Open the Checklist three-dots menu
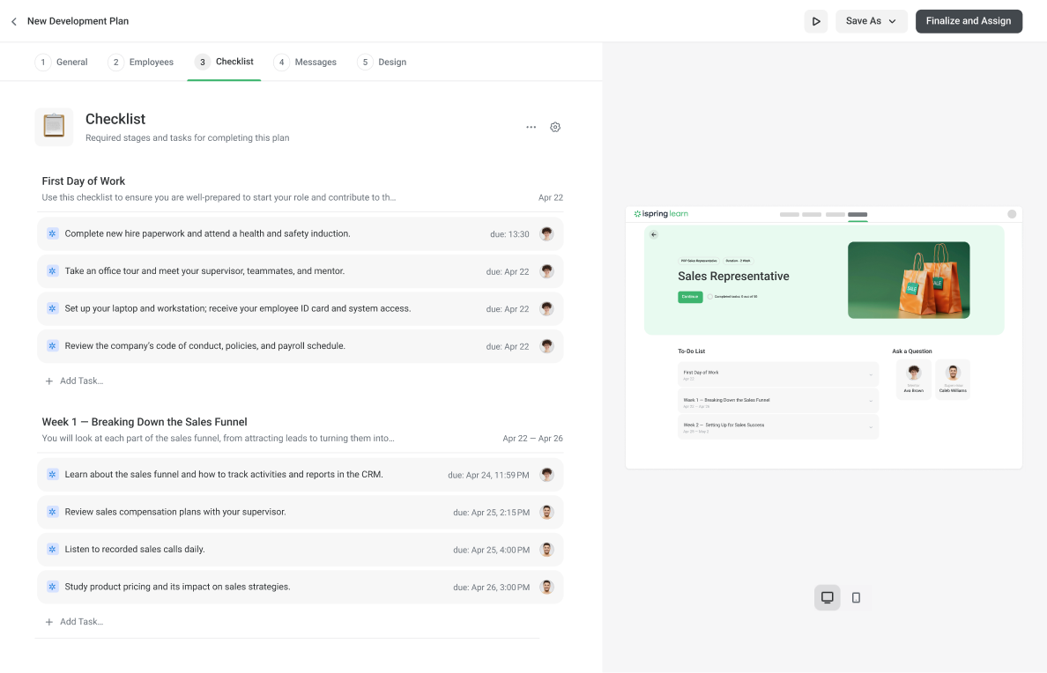This screenshot has height=673, width=1047. pos(531,127)
